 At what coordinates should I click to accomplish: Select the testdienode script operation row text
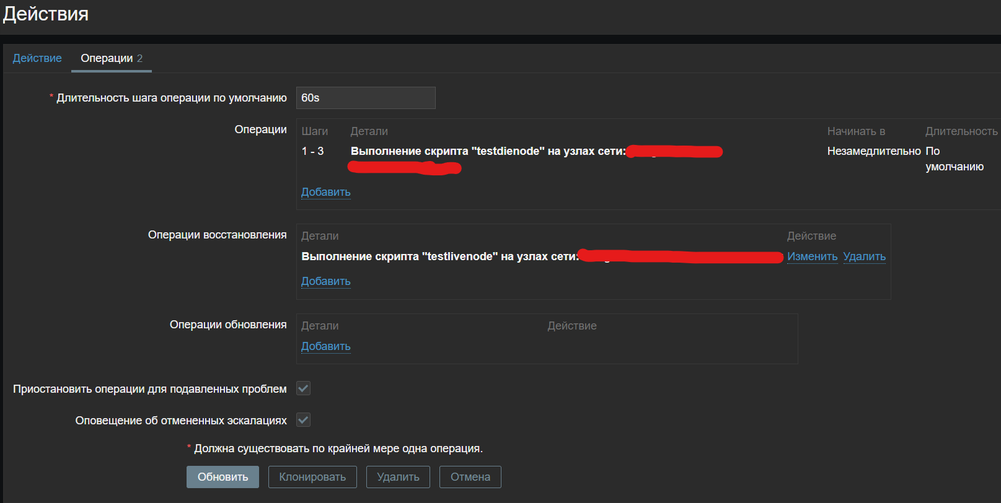488,151
